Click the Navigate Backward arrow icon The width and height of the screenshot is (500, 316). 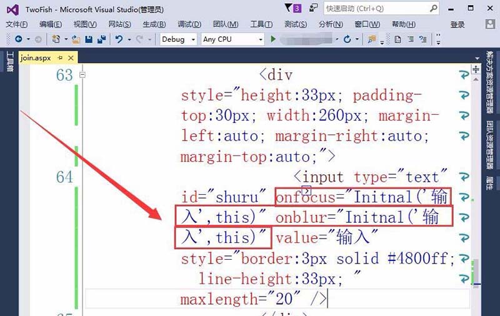pyautogui.click(x=19, y=39)
